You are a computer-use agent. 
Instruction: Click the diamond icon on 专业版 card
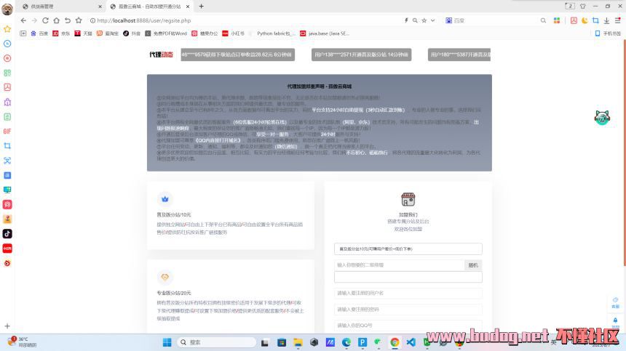tap(165, 277)
